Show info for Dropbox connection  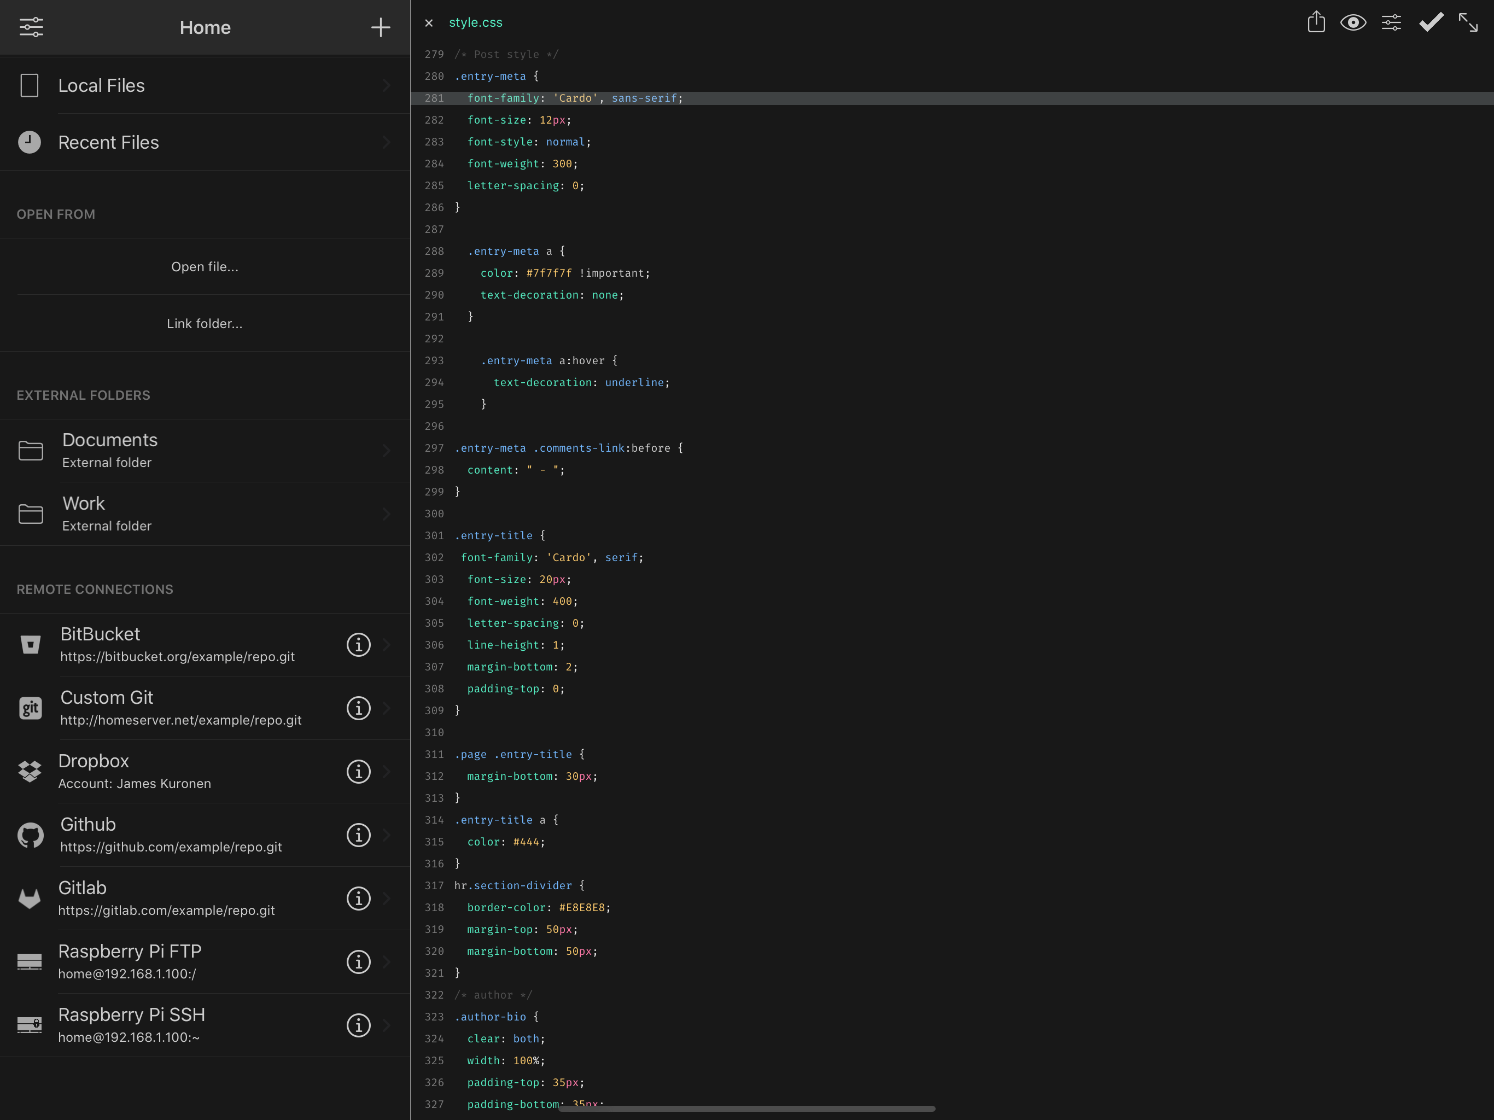point(359,772)
